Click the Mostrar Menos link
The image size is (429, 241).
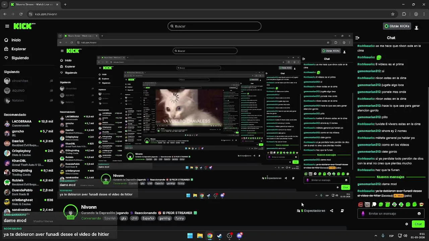coord(43,221)
